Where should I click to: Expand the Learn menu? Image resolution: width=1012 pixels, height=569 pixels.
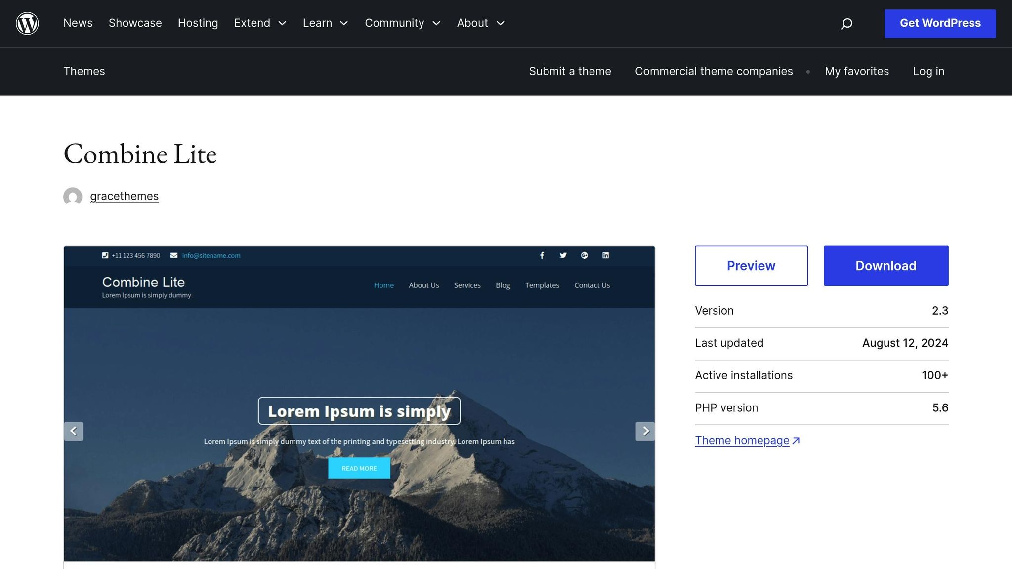pos(326,23)
